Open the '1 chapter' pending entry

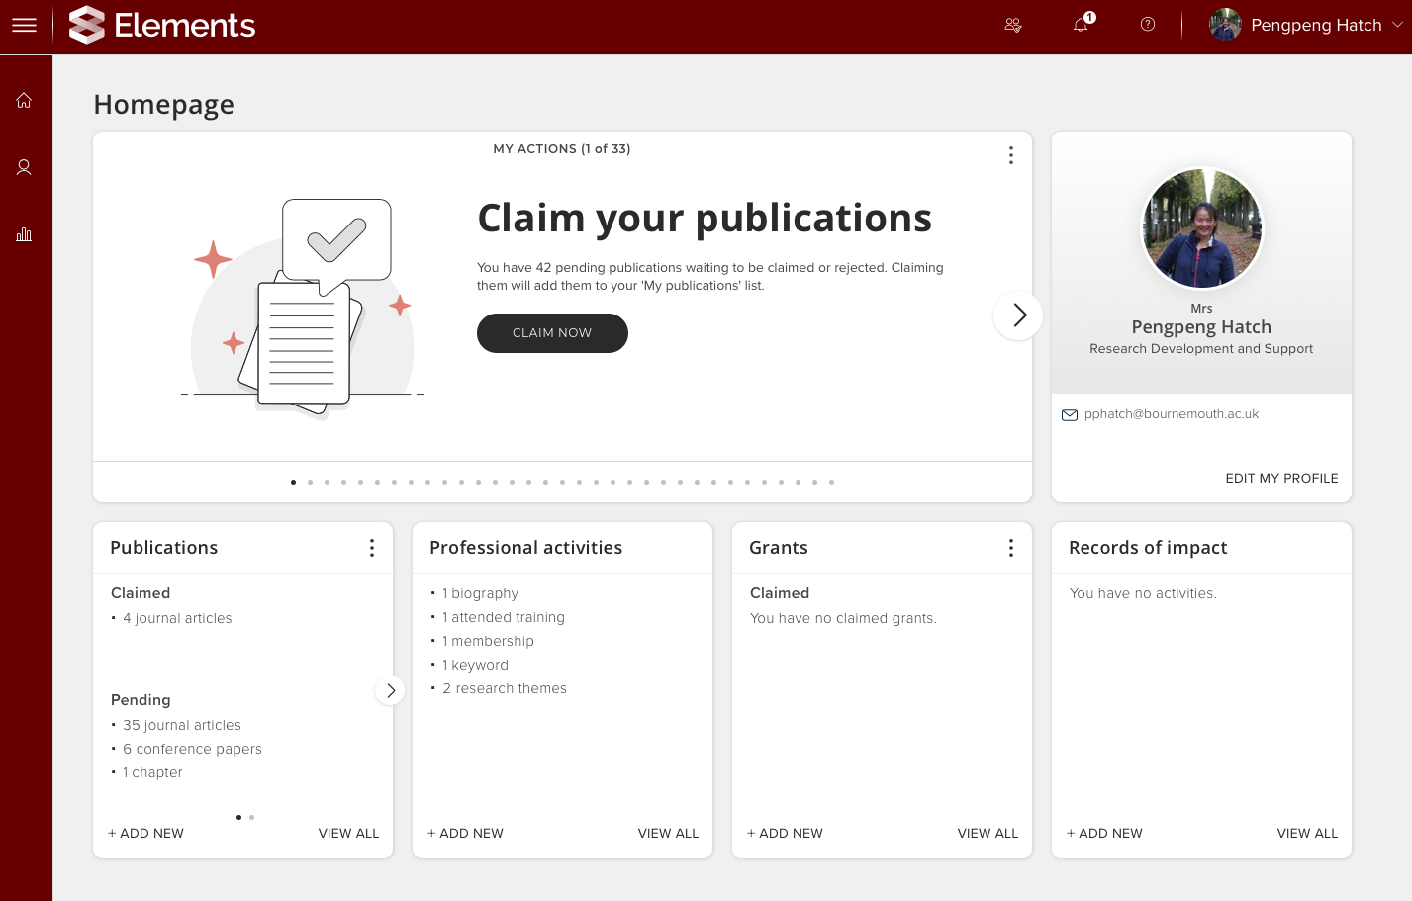tap(152, 772)
